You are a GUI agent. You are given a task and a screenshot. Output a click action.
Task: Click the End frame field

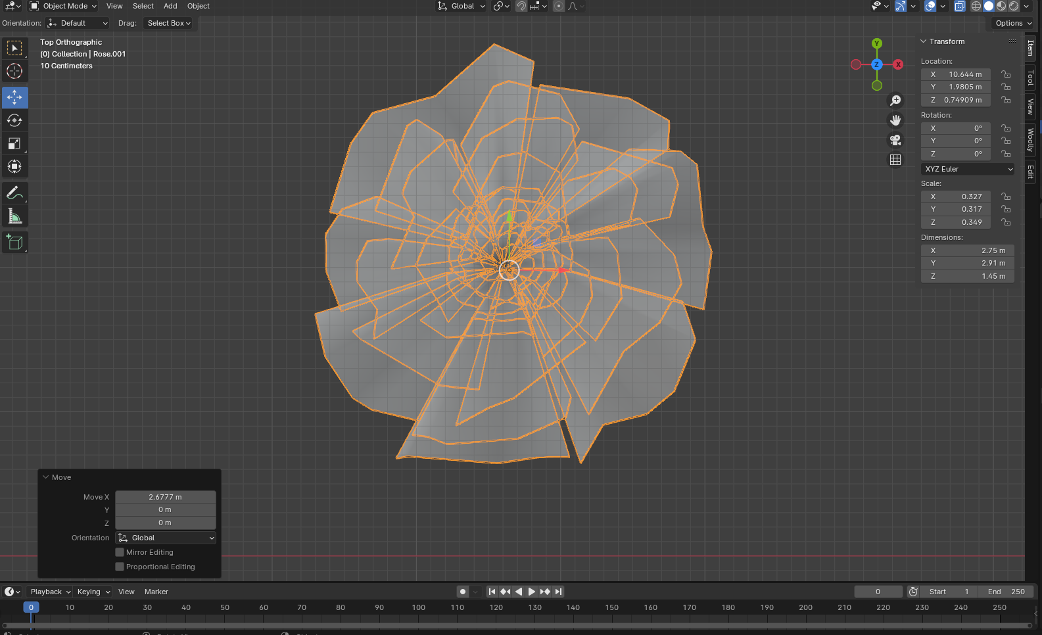click(1006, 592)
